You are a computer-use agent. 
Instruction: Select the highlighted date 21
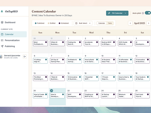coord(52,91)
